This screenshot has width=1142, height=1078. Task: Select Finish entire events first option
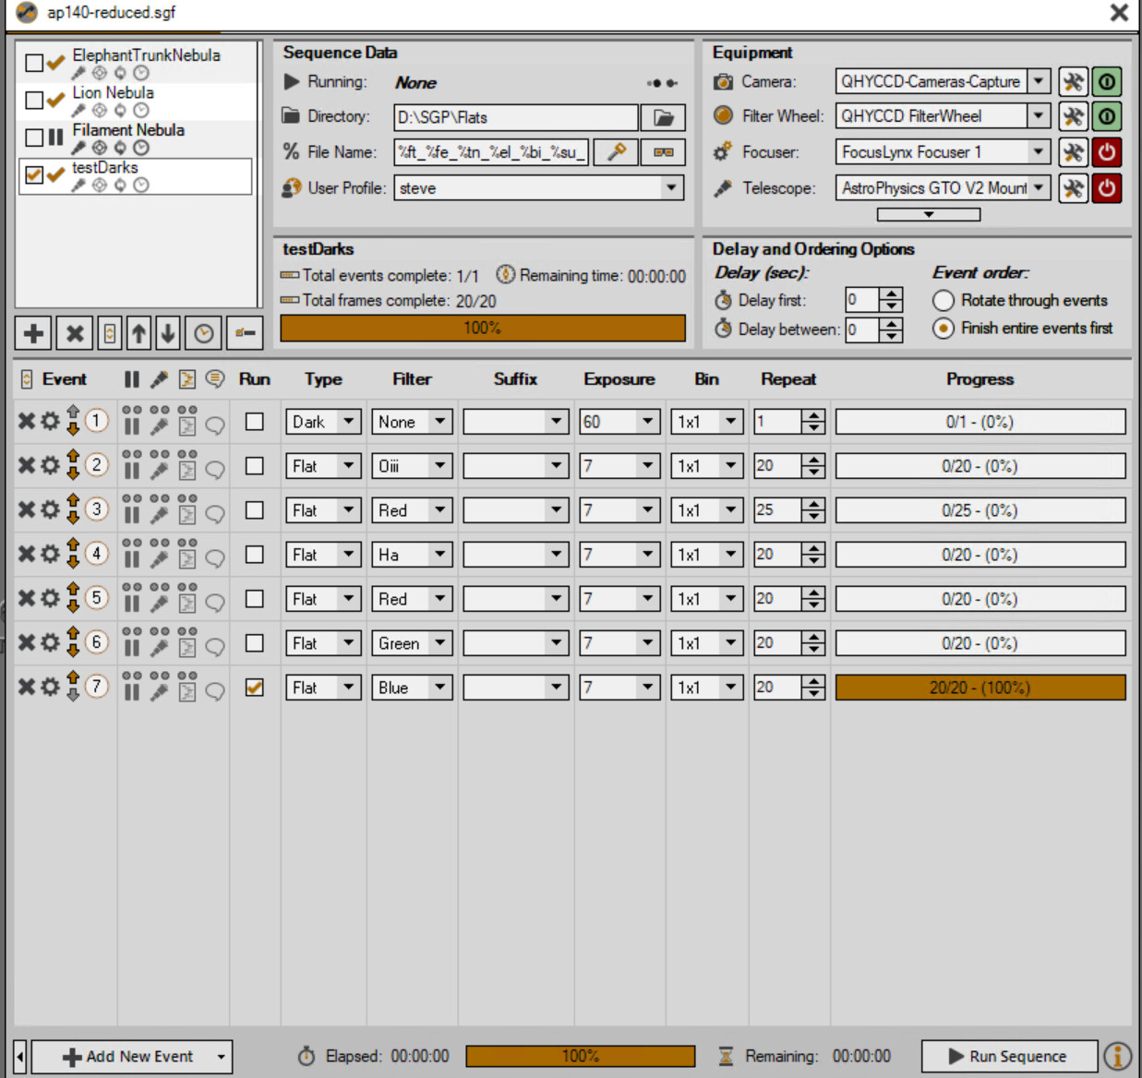coord(943,329)
